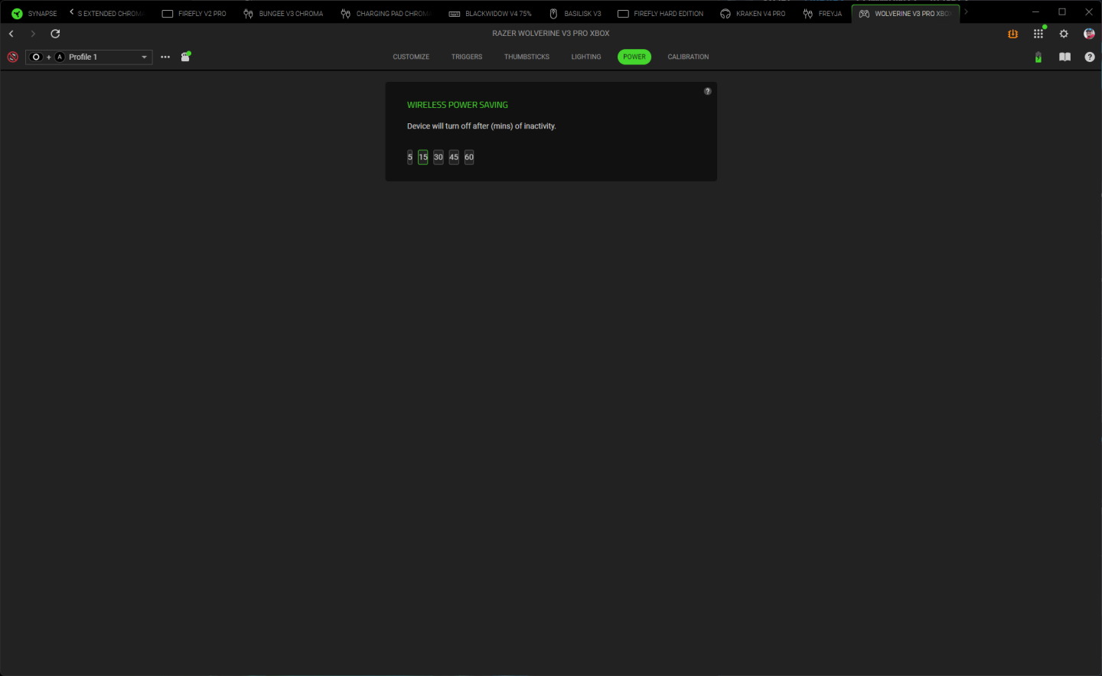
Task: Go back with the back arrow
Action: coord(11,34)
